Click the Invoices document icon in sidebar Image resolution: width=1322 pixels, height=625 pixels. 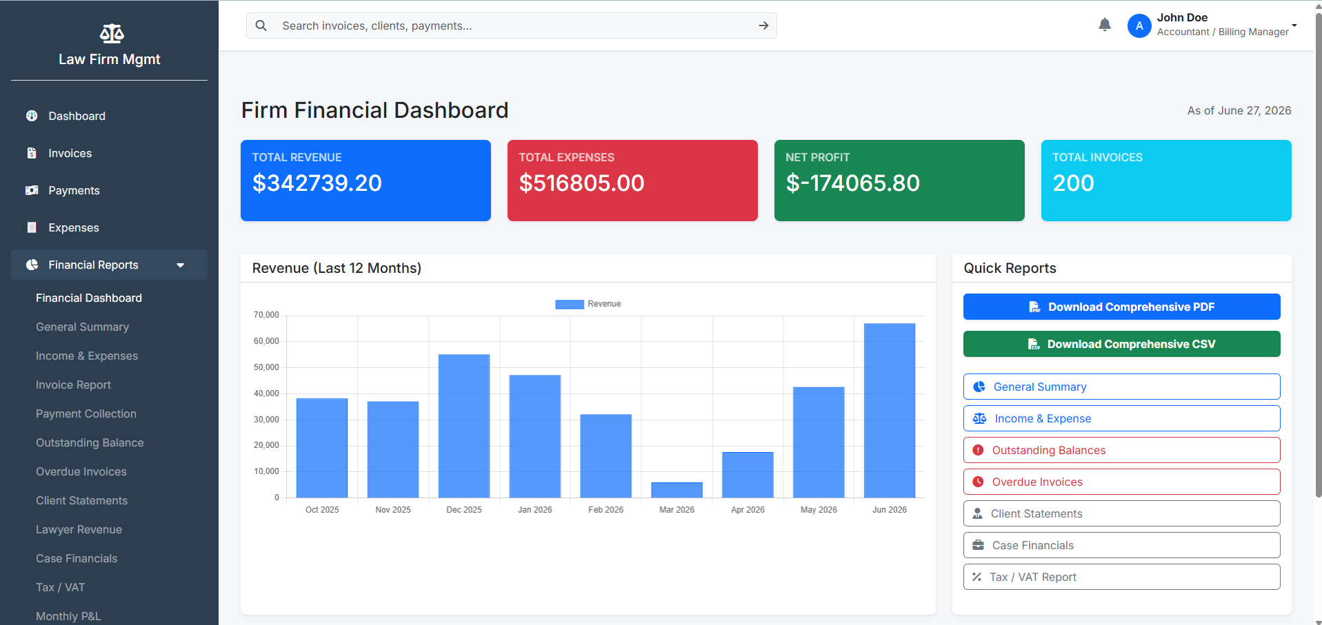pos(32,153)
